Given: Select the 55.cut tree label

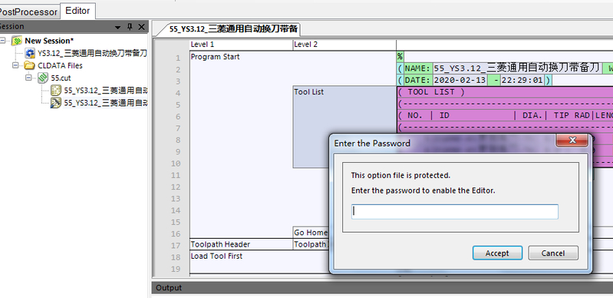Looking at the screenshot, I should 61,78.
